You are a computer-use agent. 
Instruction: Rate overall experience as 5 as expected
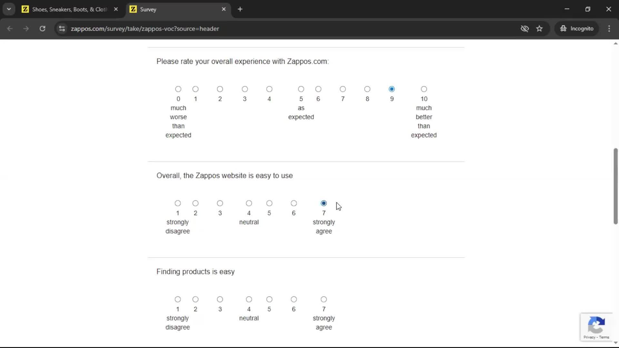(301, 89)
